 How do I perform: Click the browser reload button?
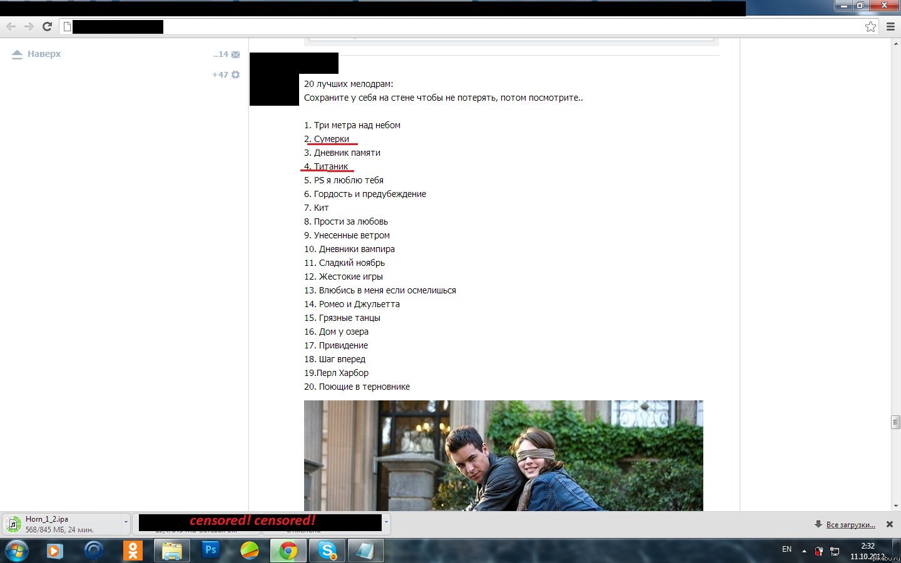click(47, 26)
